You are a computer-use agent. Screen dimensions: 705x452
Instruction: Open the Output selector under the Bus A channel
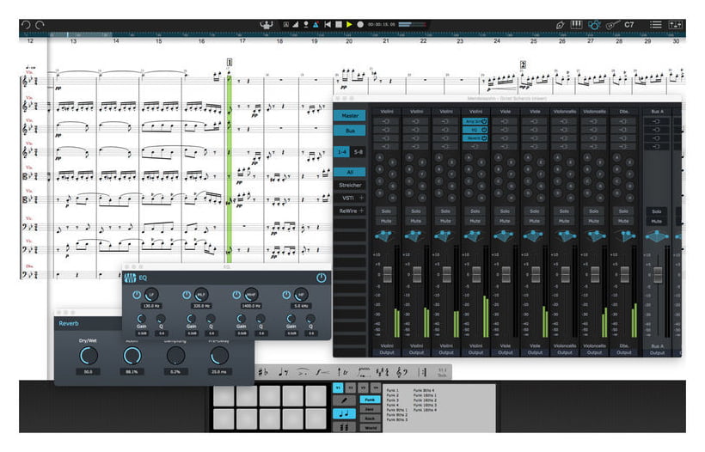(657, 352)
